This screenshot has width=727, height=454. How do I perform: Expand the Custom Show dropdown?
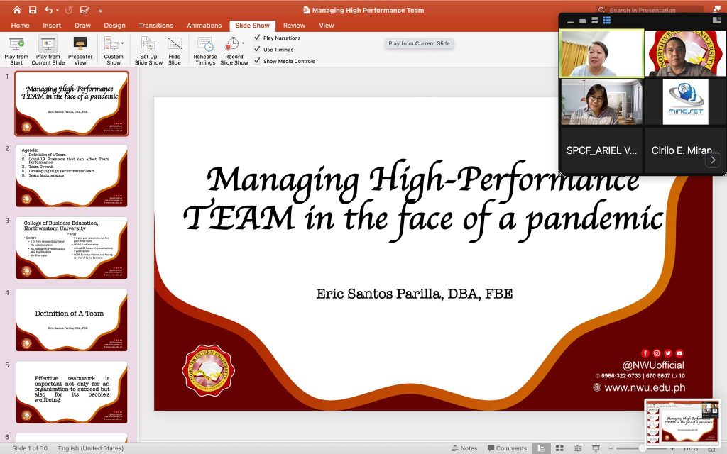(123, 44)
